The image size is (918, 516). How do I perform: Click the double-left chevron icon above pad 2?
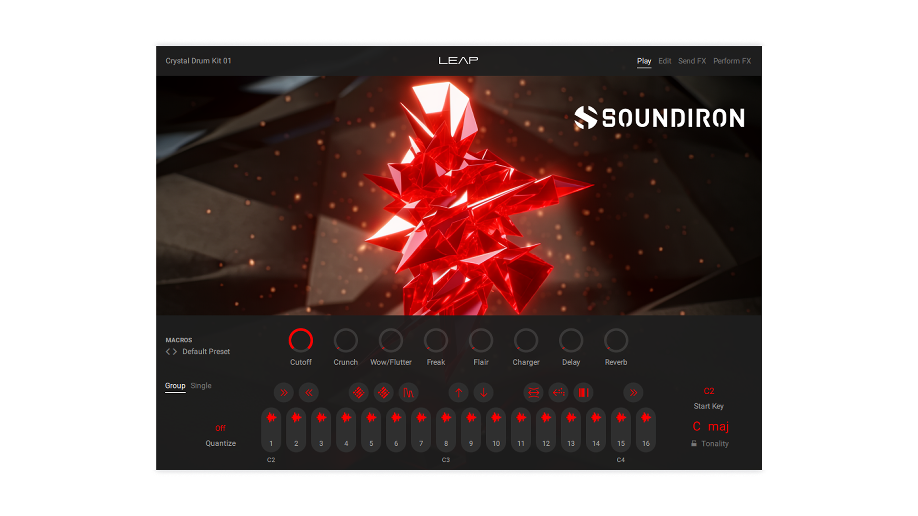(x=309, y=393)
